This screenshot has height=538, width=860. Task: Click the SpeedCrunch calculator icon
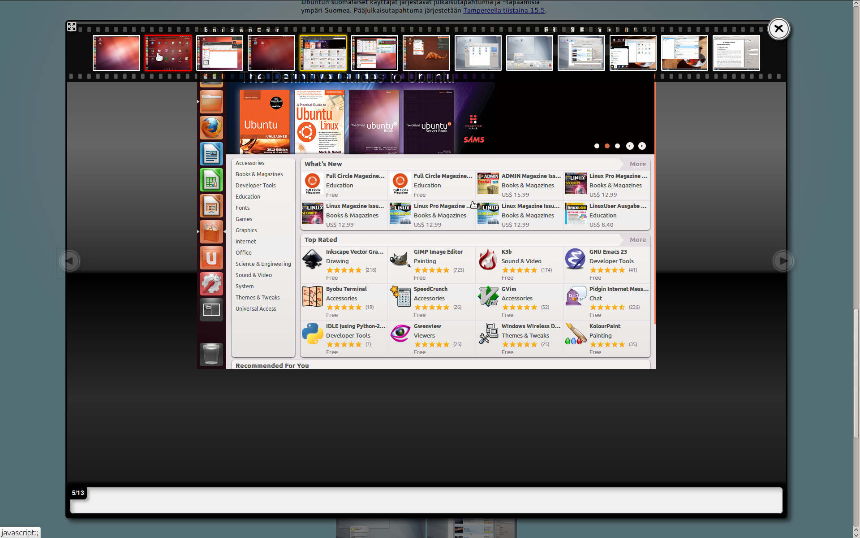point(400,297)
